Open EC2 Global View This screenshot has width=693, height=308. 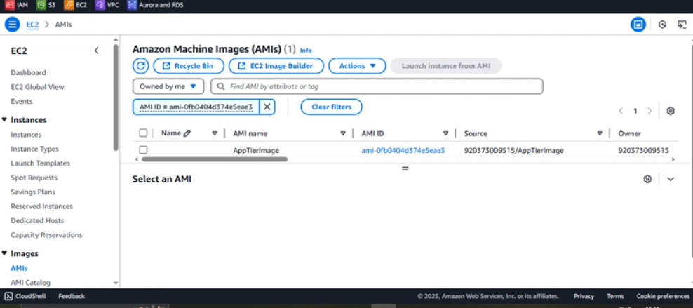(x=38, y=87)
